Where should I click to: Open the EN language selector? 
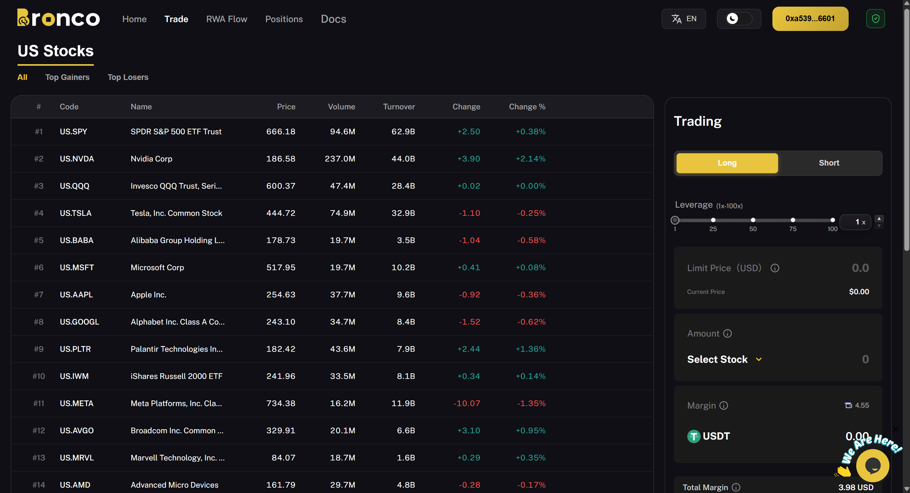683,19
